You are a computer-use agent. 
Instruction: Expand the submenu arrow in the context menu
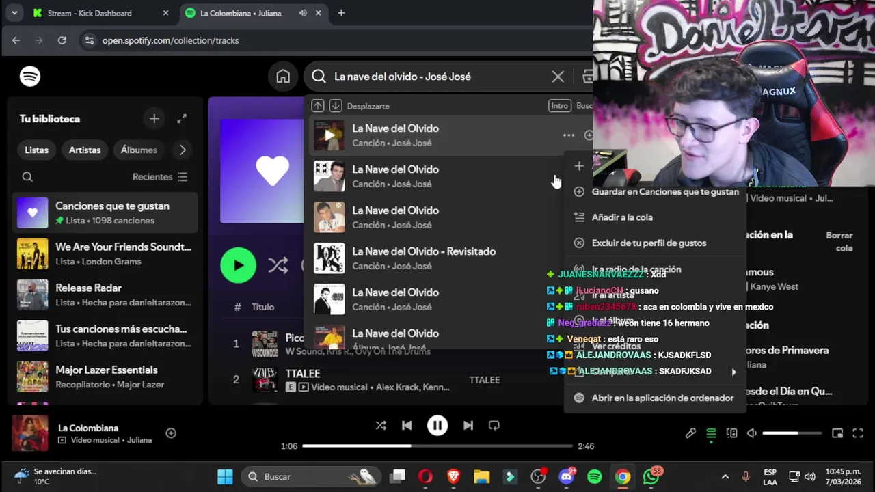[733, 372]
